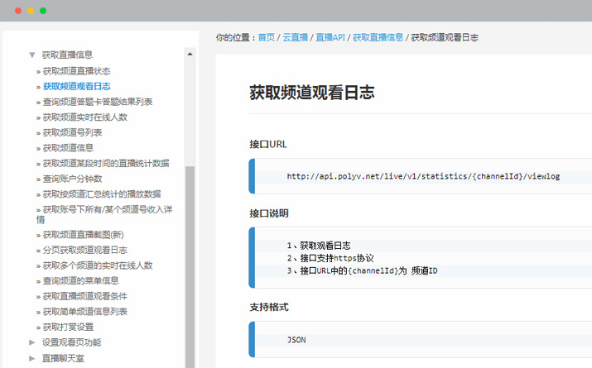Go to 获取直播信息 breadcrumb link
The width and height of the screenshot is (592, 368).
[378, 37]
